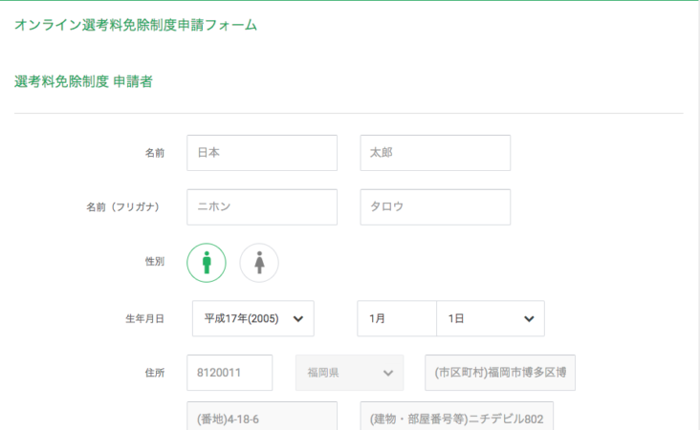
Task: Click chevron arrow on birth year selector
Action: (x=298, y=319)
